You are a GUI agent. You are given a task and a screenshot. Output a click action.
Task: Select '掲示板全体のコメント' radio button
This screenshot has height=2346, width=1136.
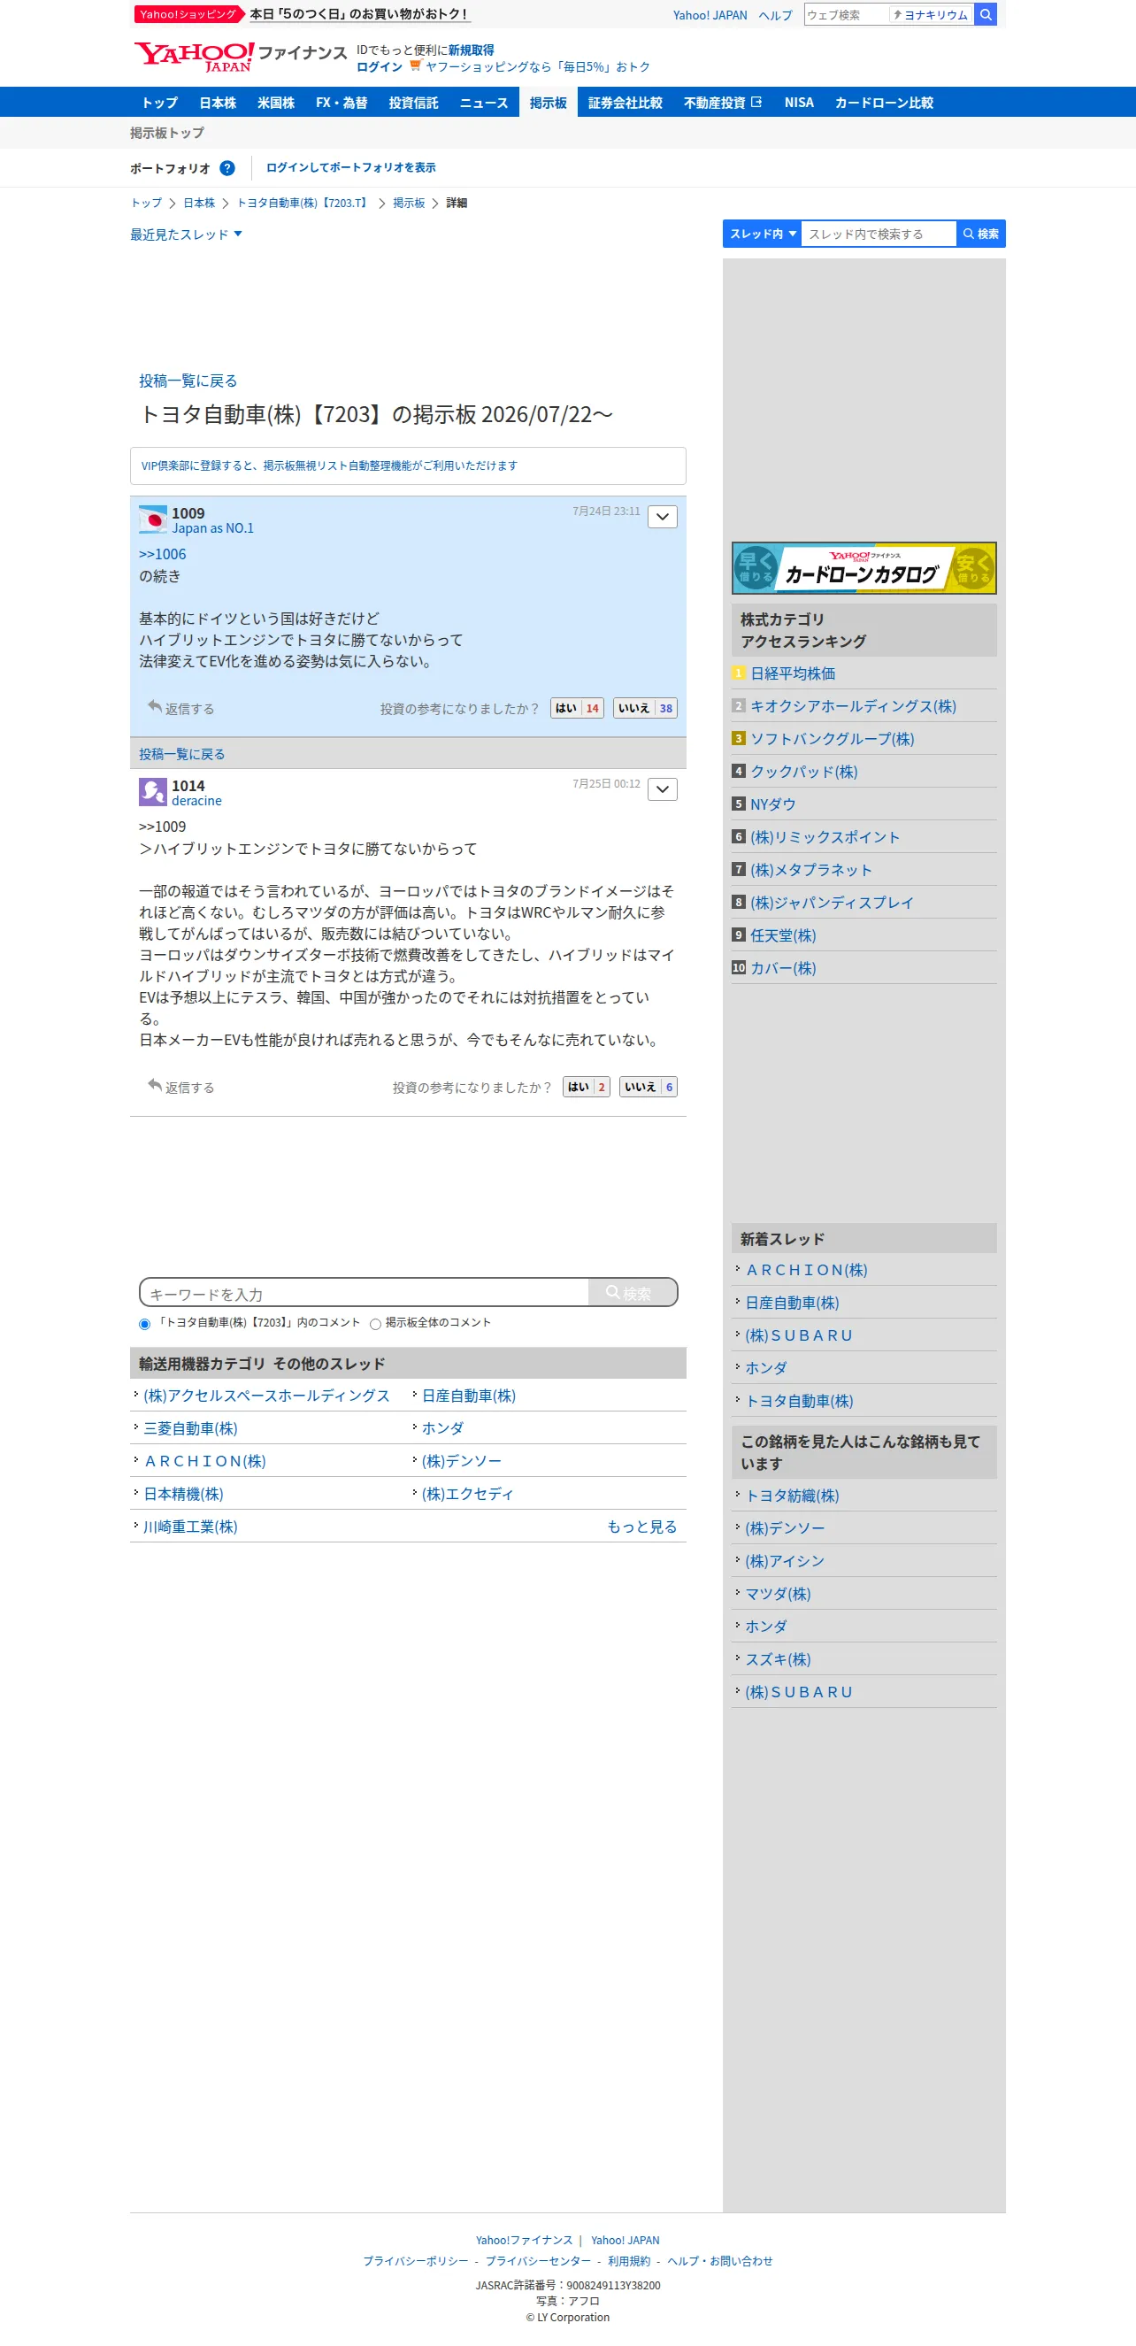[x=375, y=1324]
